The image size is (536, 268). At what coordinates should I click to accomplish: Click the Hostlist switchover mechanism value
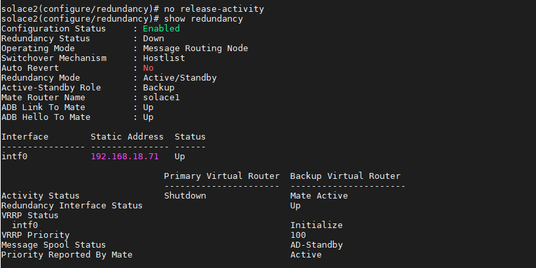coord(164,58)
